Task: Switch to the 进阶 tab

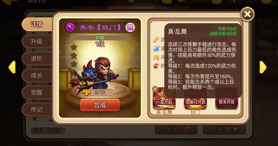Action: (x=37, y=59)
